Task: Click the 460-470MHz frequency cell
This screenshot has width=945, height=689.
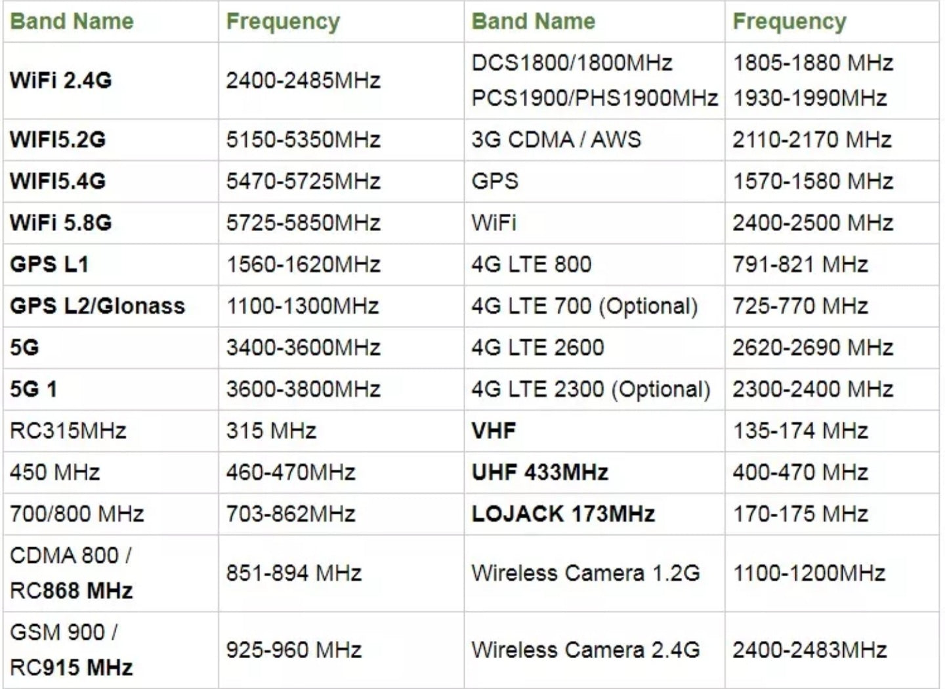Action: pyautogui.click(x=291, y=472)
